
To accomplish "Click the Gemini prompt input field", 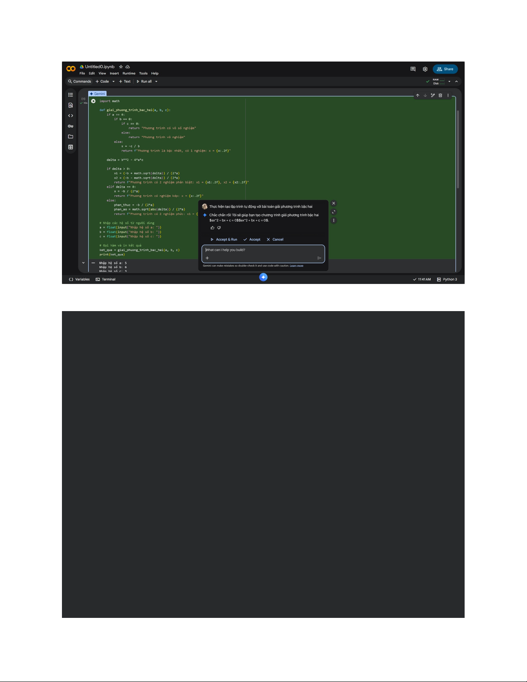I will [x=262, y=250].
